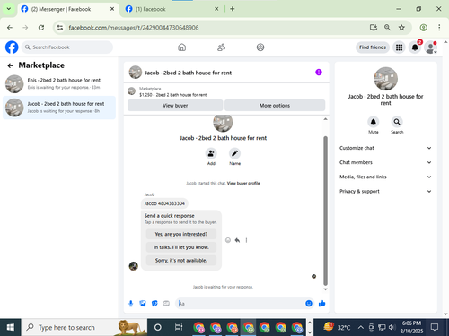Open a new browser tab
Screen dimensions: 449x336
coord(233,9)
